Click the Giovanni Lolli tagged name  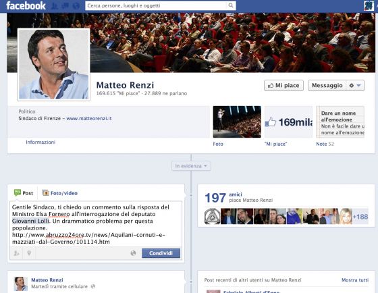[x=30, y=221]
